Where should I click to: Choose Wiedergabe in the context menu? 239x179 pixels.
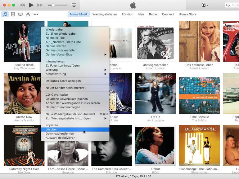click(x=75, y=29)
